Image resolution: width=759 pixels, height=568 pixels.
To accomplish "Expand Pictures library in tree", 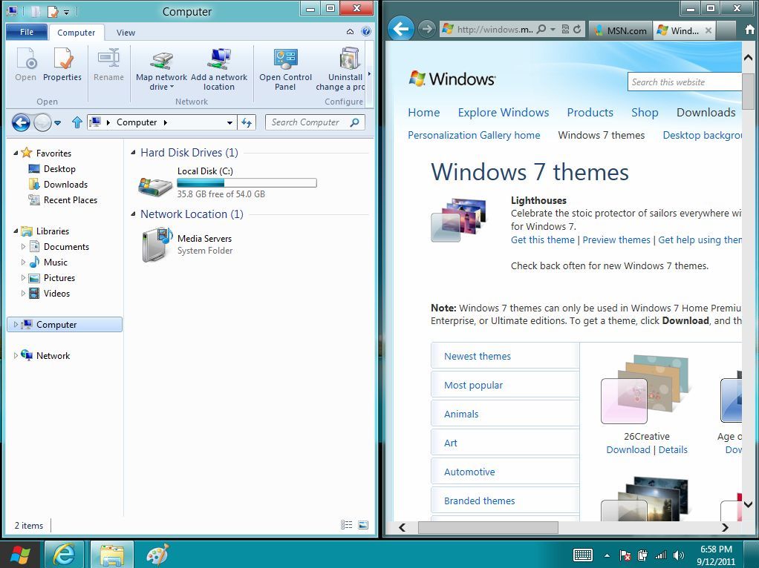I will 23,277.
